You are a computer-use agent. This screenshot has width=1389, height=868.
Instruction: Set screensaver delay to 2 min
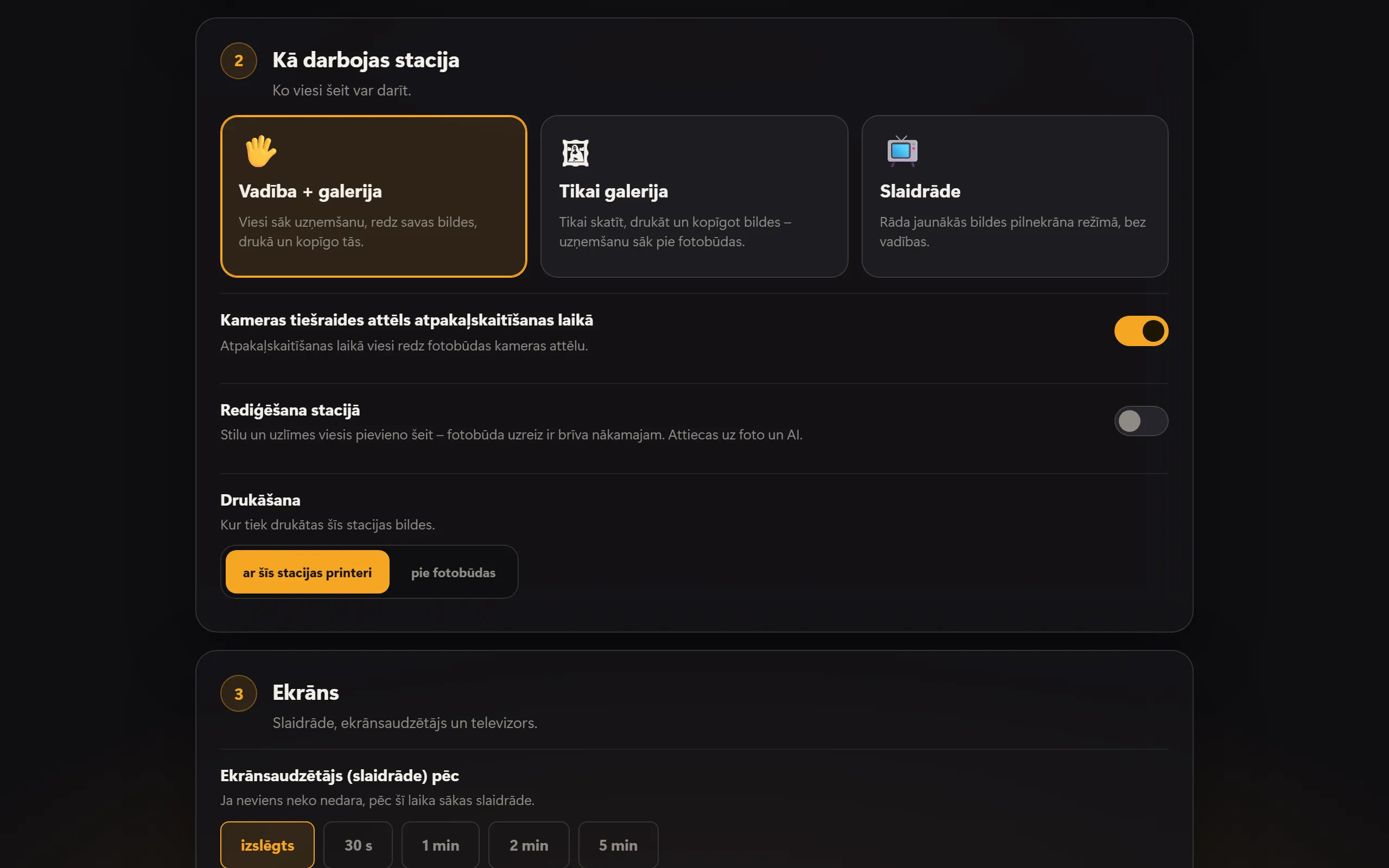coord(528,845)
